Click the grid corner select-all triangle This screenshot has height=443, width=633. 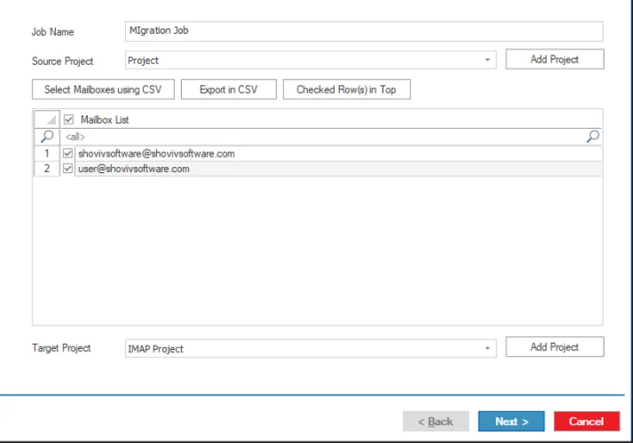[x=47, y=120]
